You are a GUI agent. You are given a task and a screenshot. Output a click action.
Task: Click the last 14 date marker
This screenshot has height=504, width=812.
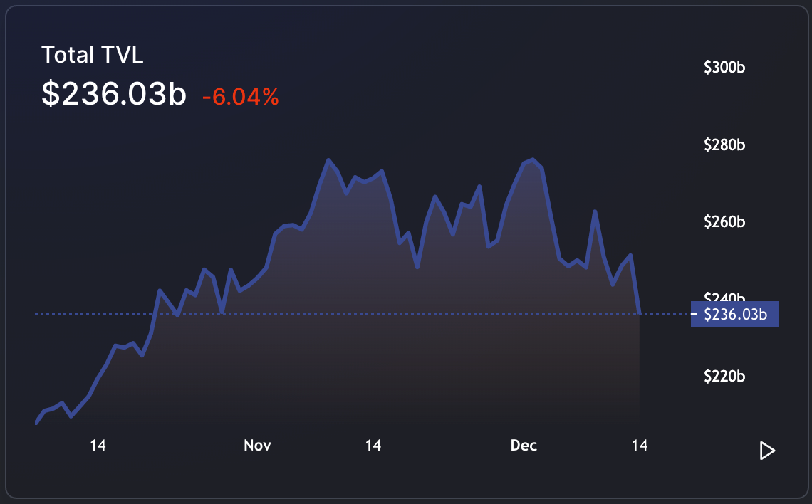[x=640, y=446]
